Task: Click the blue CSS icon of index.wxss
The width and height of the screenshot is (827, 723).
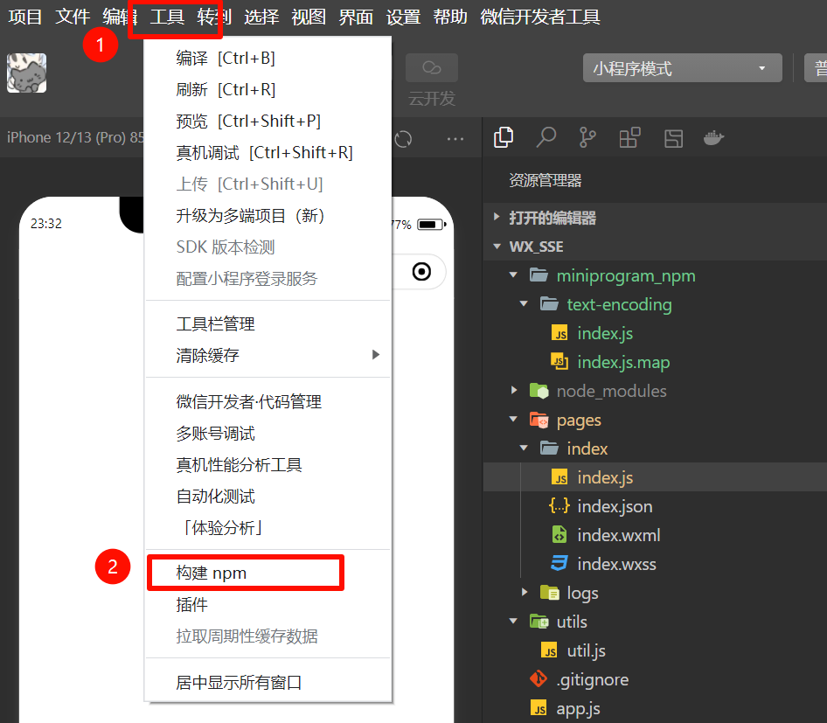Action: click(559, 564)
